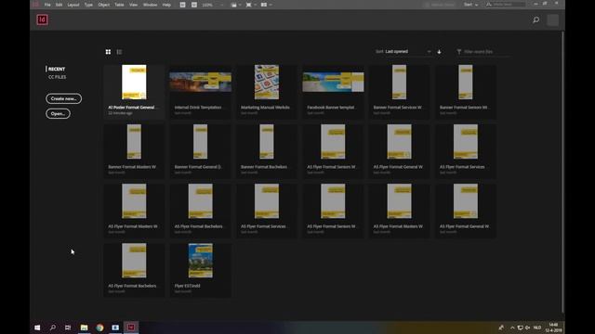Viewport: 595px width, 334px height.
Task: Open the Banner Format Bachelors file
Action: [x=267, y=151]
